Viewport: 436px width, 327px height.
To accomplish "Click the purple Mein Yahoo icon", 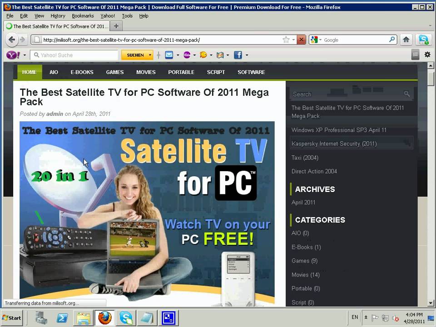I will click(187, 55).
